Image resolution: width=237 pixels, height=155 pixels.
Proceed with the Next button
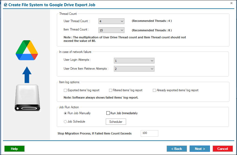click(x=200, y=149)
